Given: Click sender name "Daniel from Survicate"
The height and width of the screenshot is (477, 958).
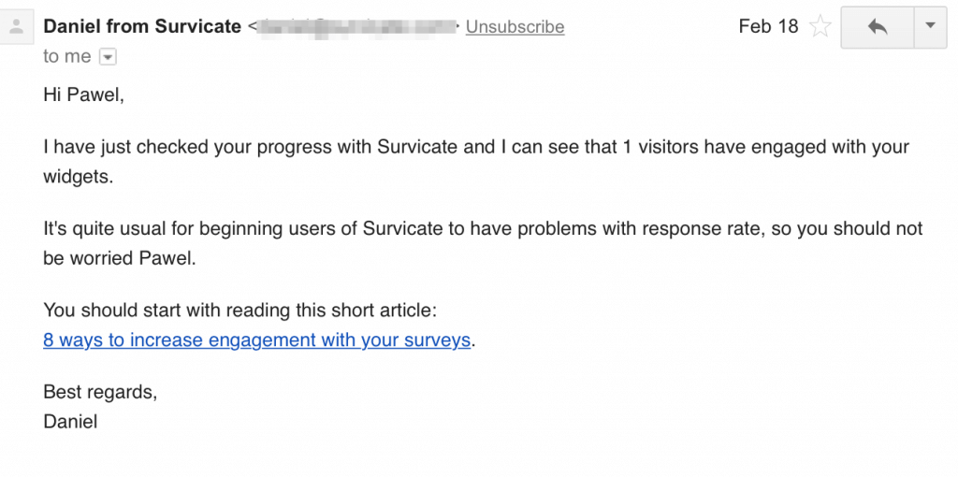Looking at the screenshot, I should (142, 27).
